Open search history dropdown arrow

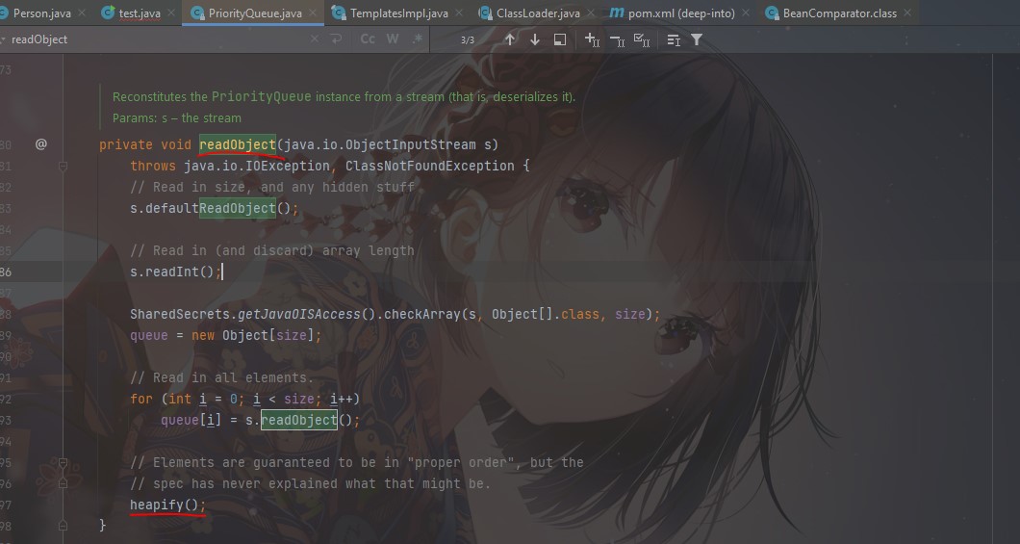coord(4,39)
